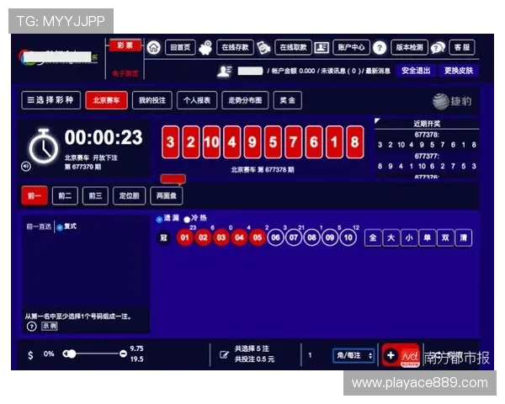Viewport: 505px width, 404px height.
Task: Open the 角/每注 unit dropdown
Action: pyautogui.click(x=353, y=355)
